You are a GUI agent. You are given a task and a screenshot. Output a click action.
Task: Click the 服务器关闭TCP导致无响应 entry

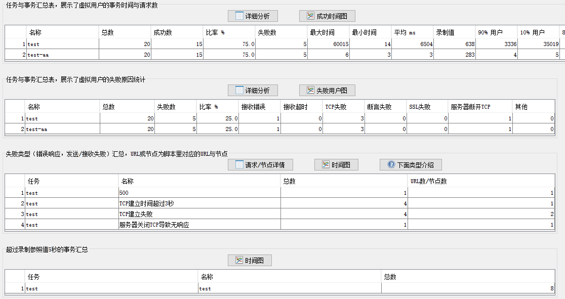(154, 225)
